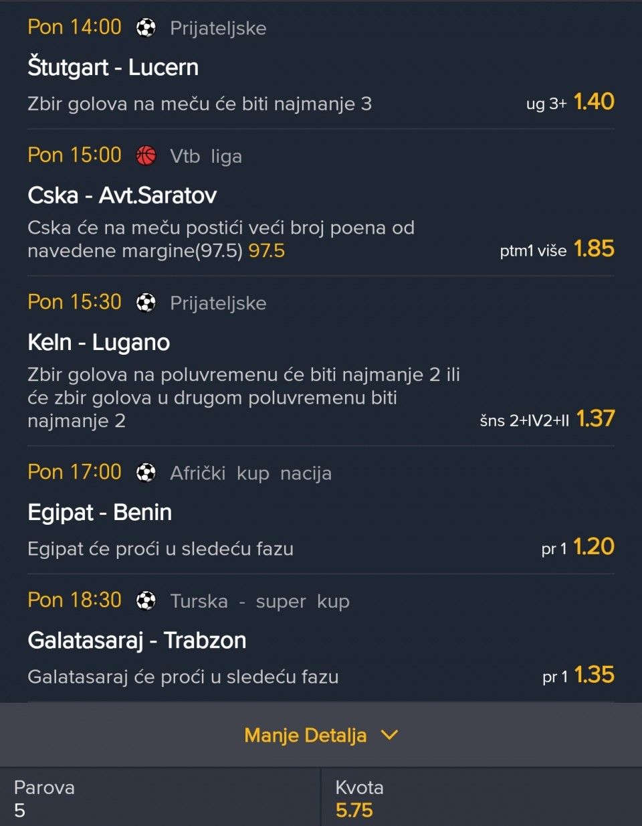Screen dimensions: 642x826
Task: Open the Galatasaraj - Trabzon match
Action: [x=137, y=641]
